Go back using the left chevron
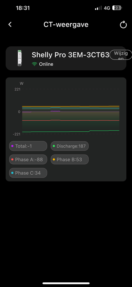 [10, 24]
